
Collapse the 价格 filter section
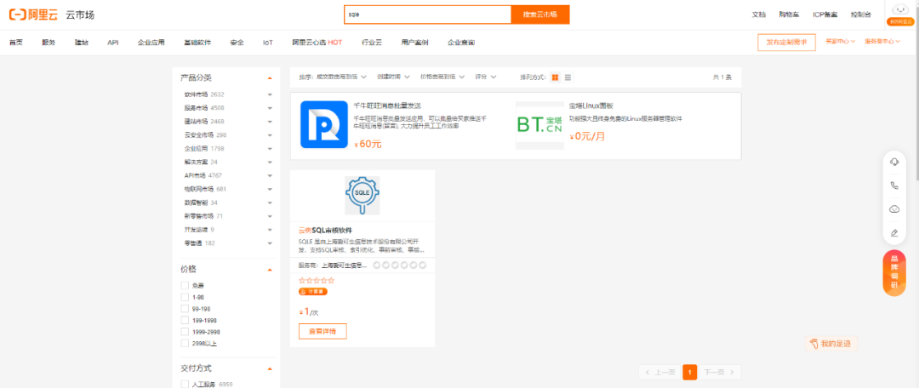pyautogui.click(x=270, y=270)
